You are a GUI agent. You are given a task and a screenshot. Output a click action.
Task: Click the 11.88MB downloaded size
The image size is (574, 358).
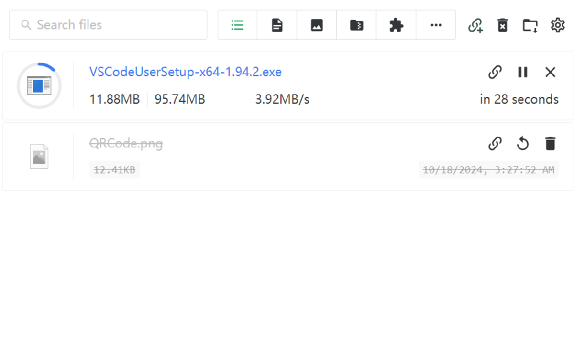[x=115, y=99]
